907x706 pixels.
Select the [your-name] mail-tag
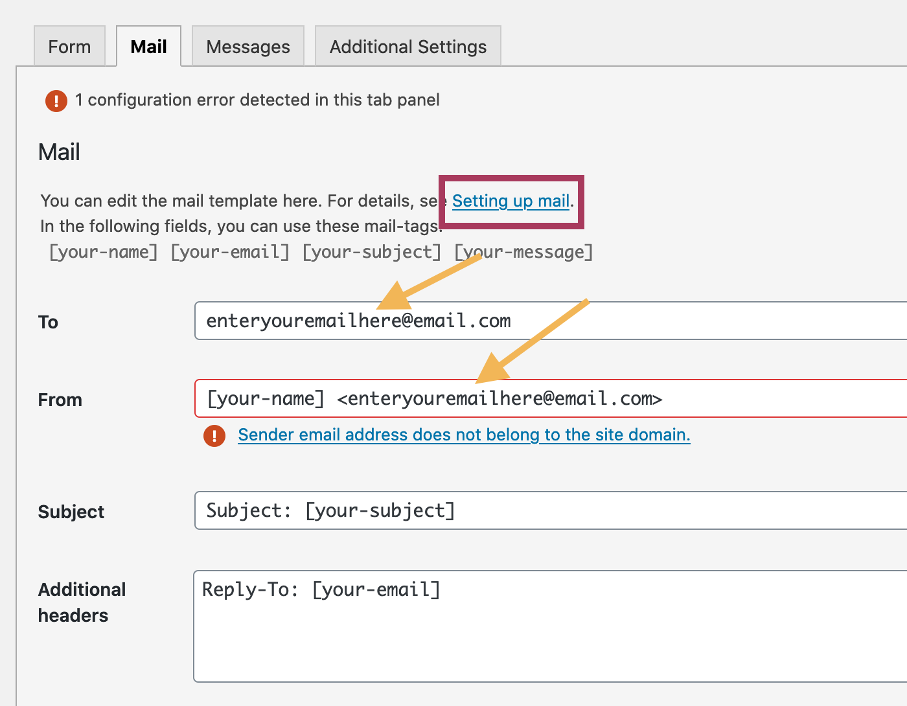point(104,252)
